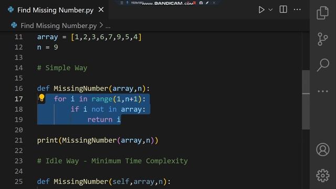Click 'for i in range(1,n+1):' line
336x189 pixels.
tap(100, 99)
